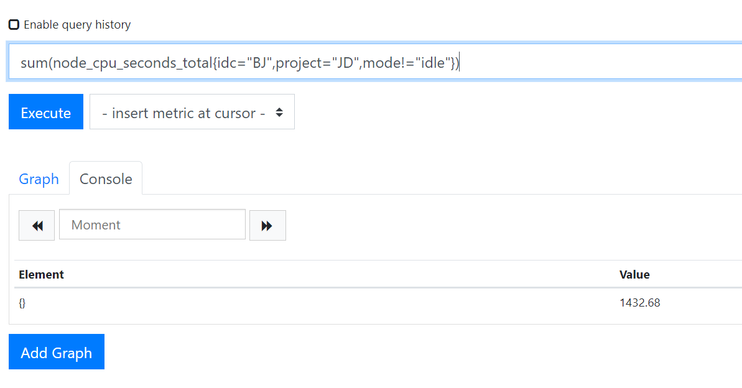The height and width of the screenshot is (388, 742).
Task: Click the idc="BJ" matcher in the query
Action: pyautogui.click(x=244, y=62)
